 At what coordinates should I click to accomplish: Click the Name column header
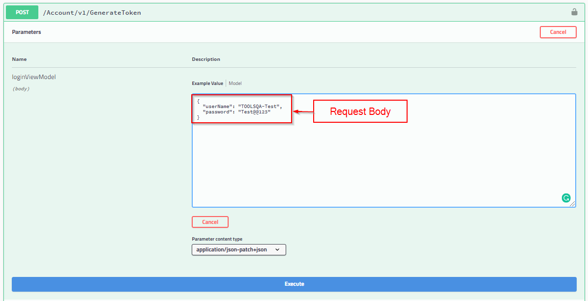[x=19, y=59]
